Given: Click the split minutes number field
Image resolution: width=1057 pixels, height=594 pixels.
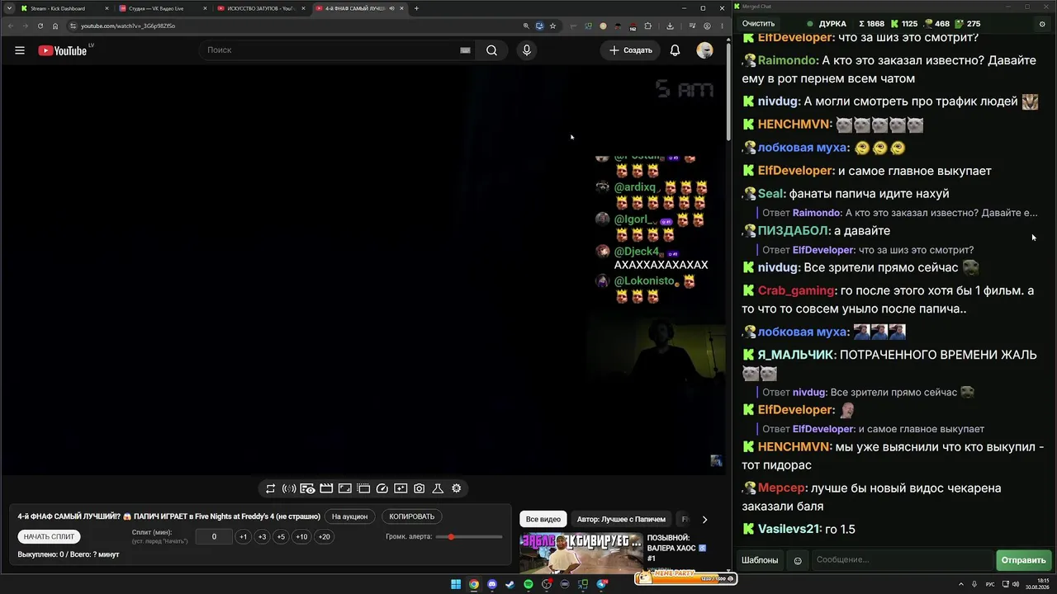Looking at the screenshot, I should coord(214,536).
